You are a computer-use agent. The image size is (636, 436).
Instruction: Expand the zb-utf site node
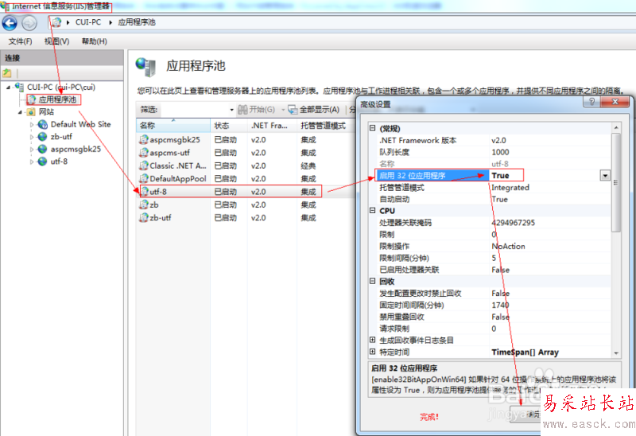tap(32, 137)
